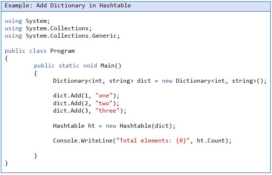272x175 pixels.
Task: Click the 'using System.Collections;' statement
Action: [x=48, y=28]
